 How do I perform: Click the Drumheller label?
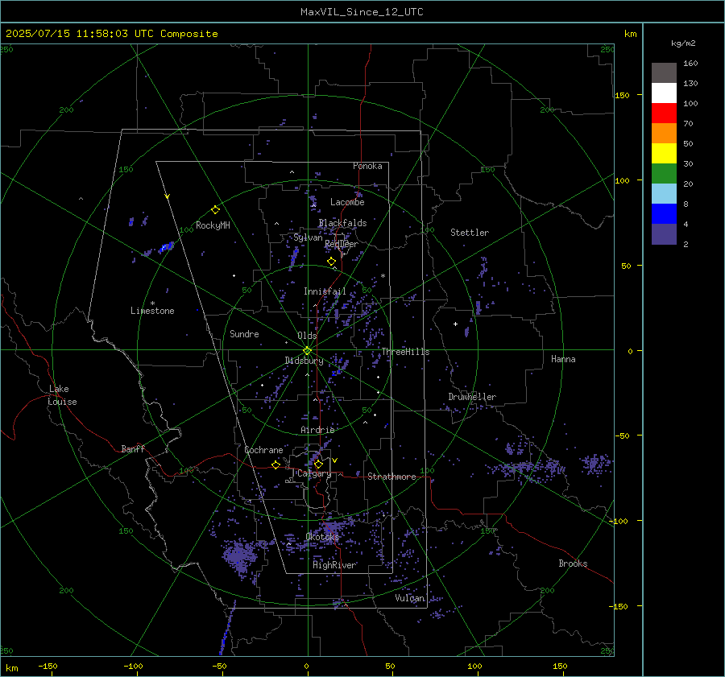tap(472, 397)
